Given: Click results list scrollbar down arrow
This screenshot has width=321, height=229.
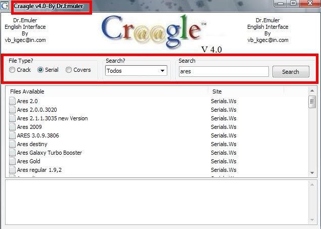Looking at the screenshot, I should [x=312, y=173].
